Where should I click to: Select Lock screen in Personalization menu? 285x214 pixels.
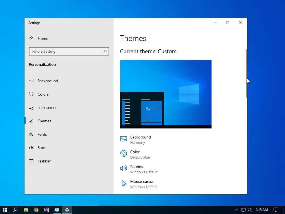pyautogui.click(x=69, y=108)
